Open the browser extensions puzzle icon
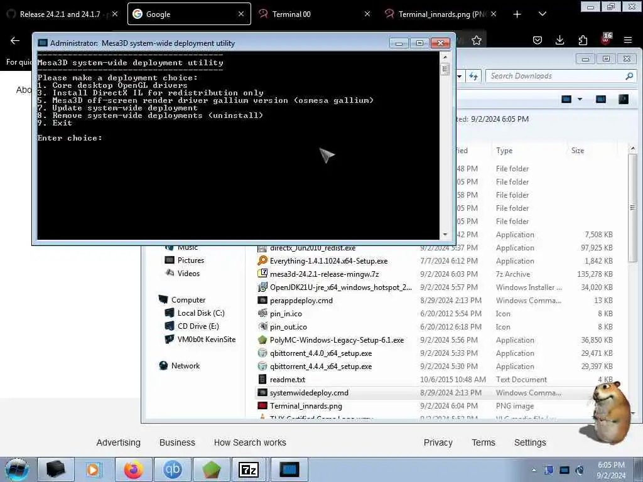The height and width of the screenshot is (482, 643). point(583,40)
